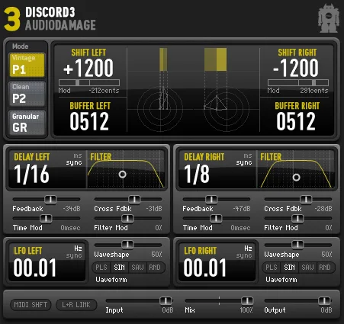Click the Shift Left +1200 value
Image resolution: width=344 pixels, height=324 pixels.
(88, 68)
